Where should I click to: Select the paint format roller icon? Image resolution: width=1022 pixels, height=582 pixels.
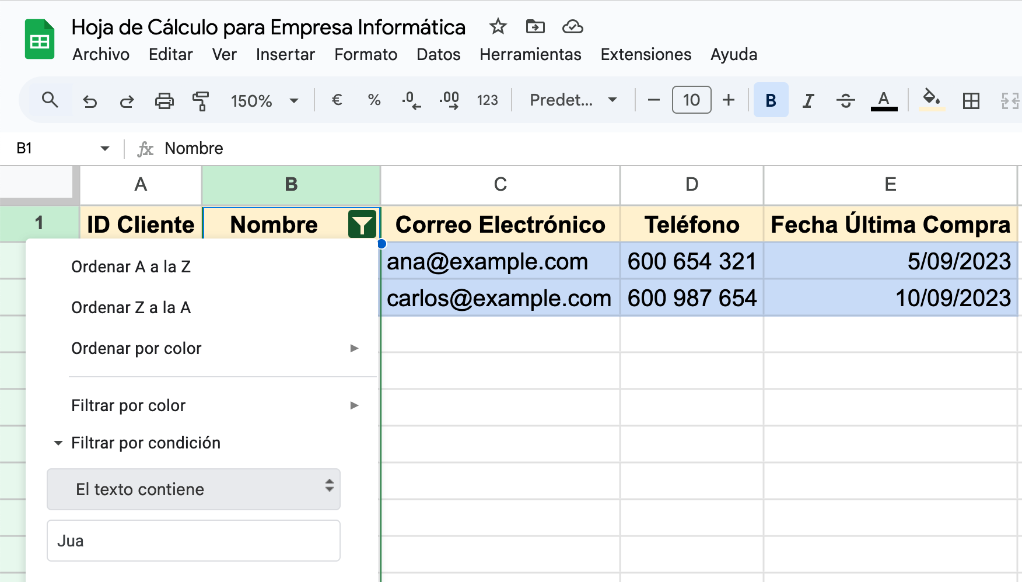click(x=201, y=101)
